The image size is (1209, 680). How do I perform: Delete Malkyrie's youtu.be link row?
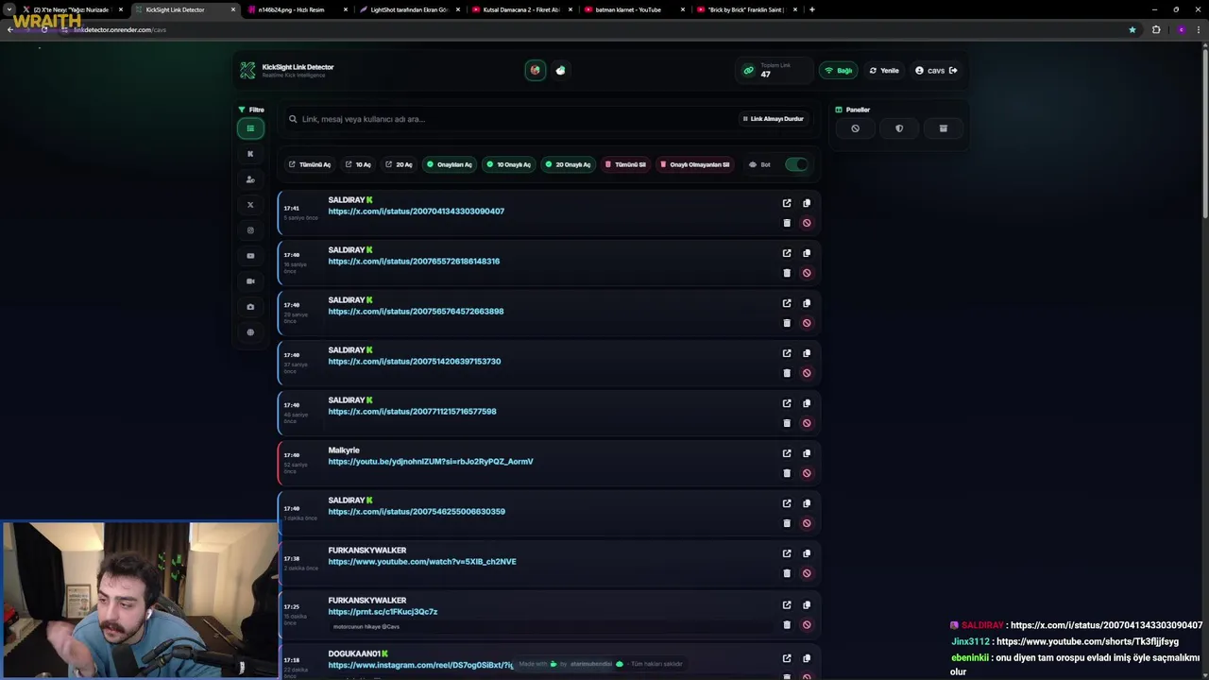point(787,473)
